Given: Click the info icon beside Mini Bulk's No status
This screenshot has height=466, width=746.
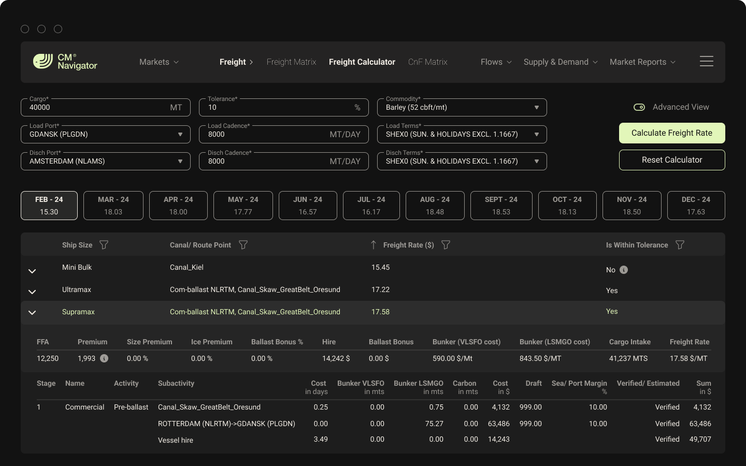Looking at the screenshot, I should (x=624, y=270).
